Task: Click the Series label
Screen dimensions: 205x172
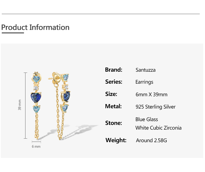Action: coord(114,82)
